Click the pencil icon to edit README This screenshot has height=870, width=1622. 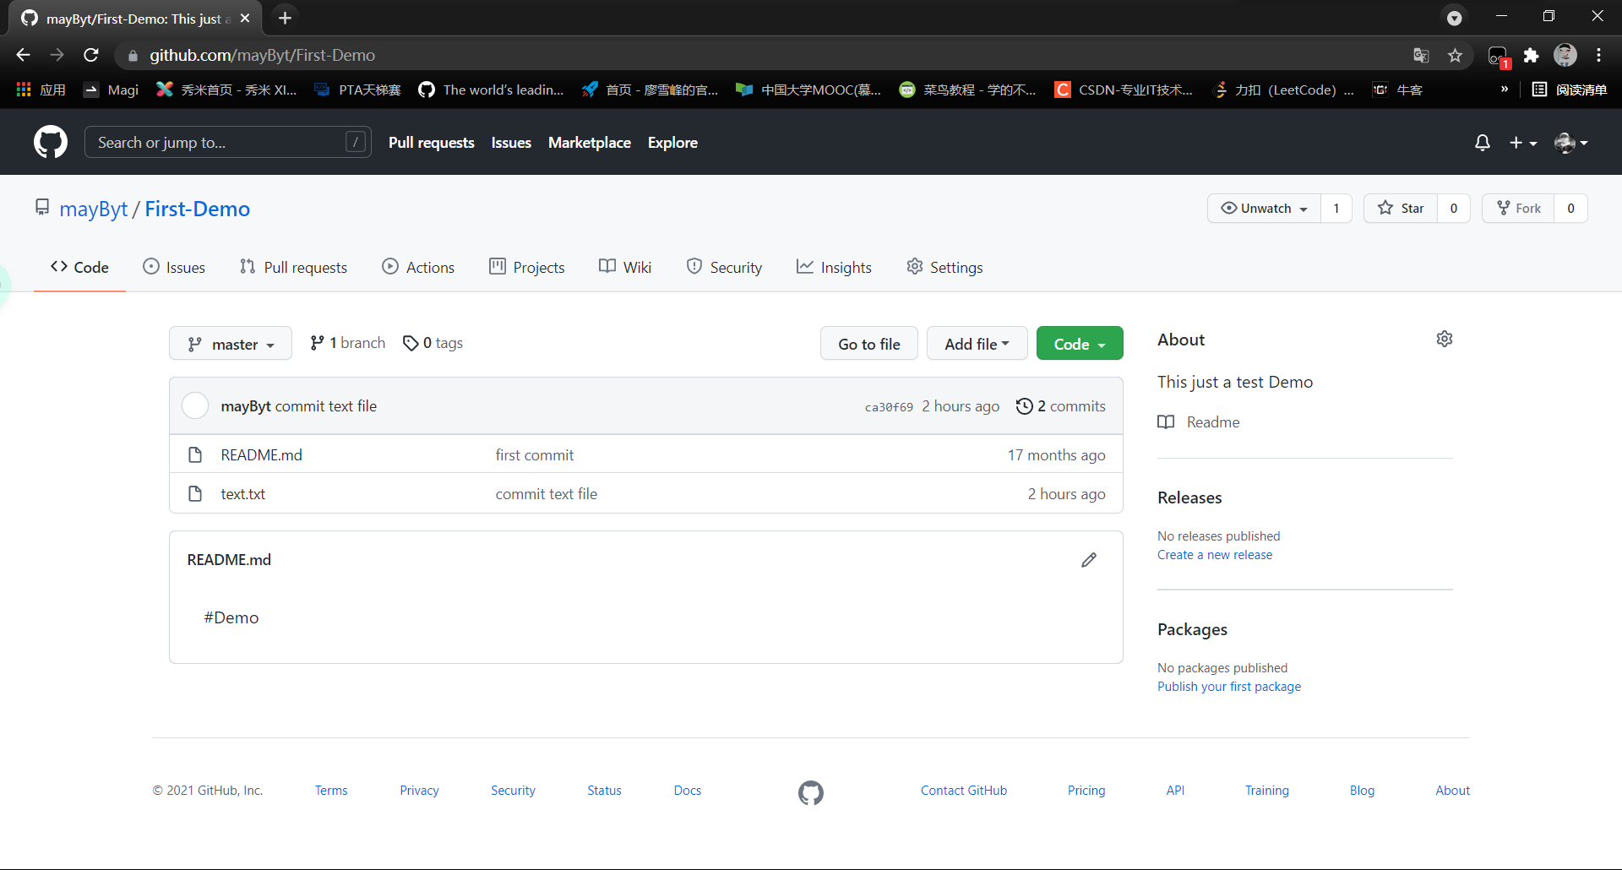1089,560
